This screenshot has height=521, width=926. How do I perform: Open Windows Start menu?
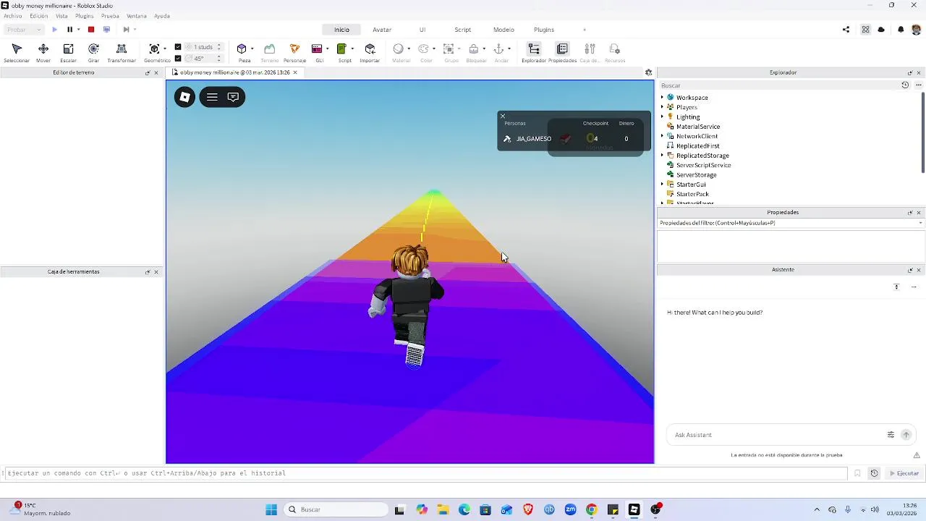[271, 509]
